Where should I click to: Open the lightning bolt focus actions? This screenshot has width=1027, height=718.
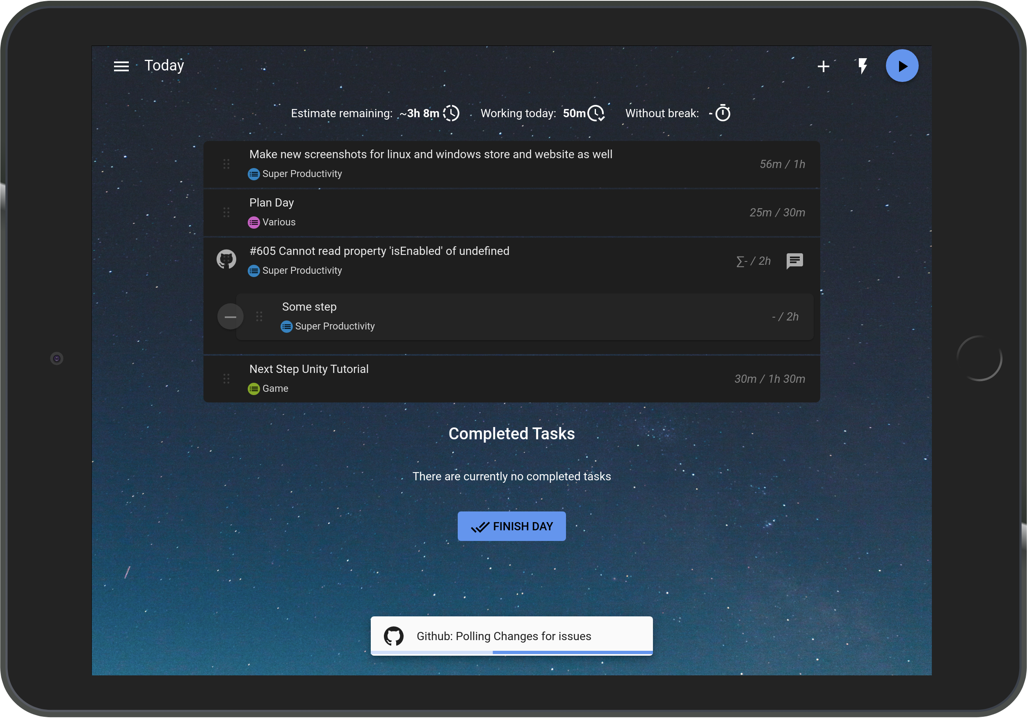pos(863,66)
